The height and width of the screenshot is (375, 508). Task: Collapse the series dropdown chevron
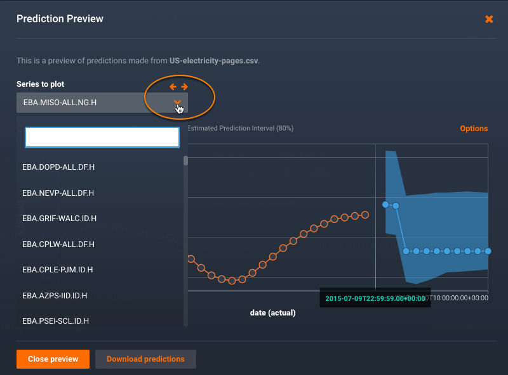click(178, 102)
